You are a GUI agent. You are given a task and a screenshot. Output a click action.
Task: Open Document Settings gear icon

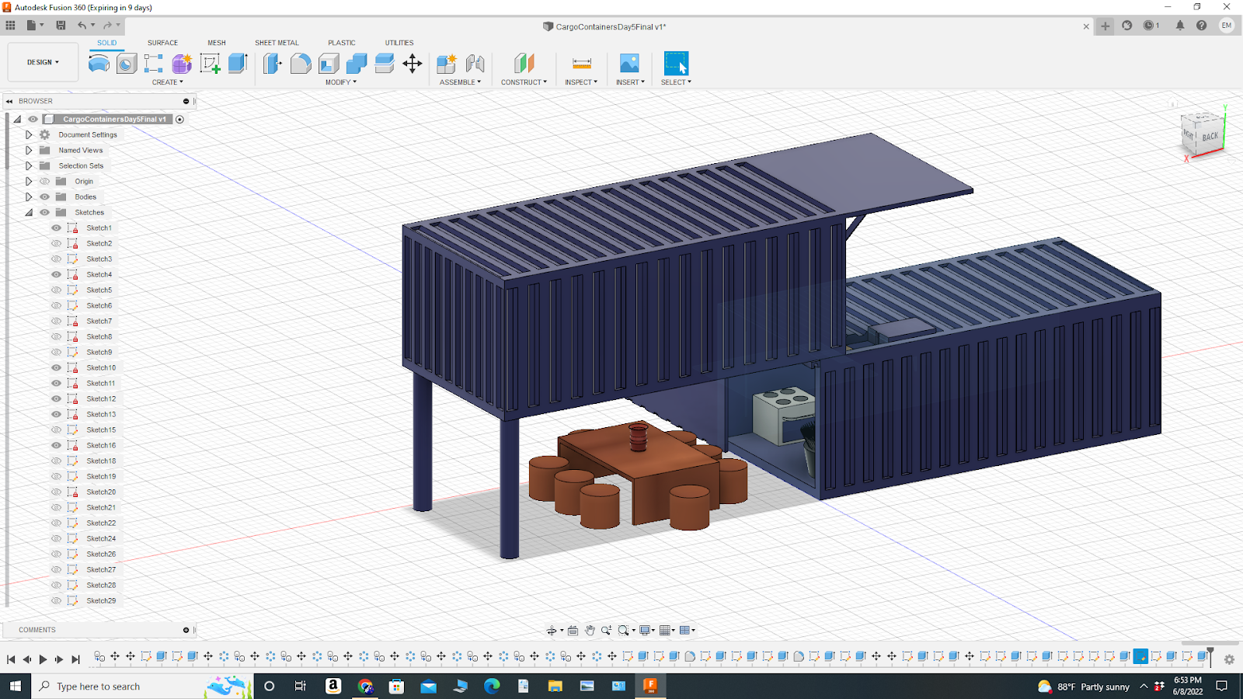tap(45, 134)
